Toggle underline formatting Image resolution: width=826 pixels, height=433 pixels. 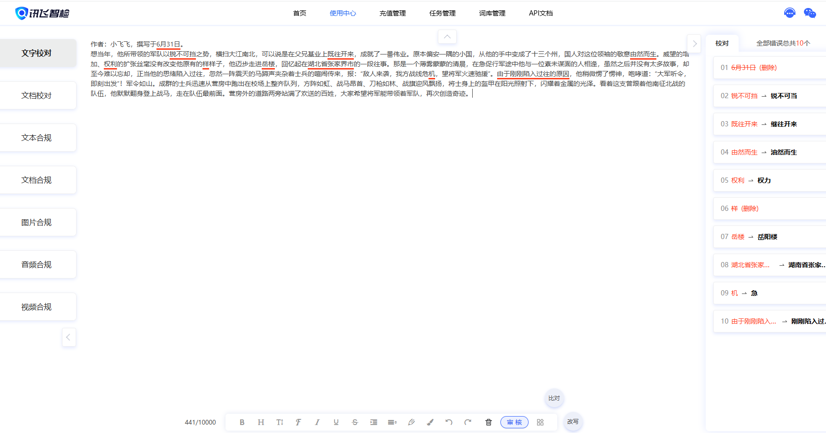tap(336, 422)
